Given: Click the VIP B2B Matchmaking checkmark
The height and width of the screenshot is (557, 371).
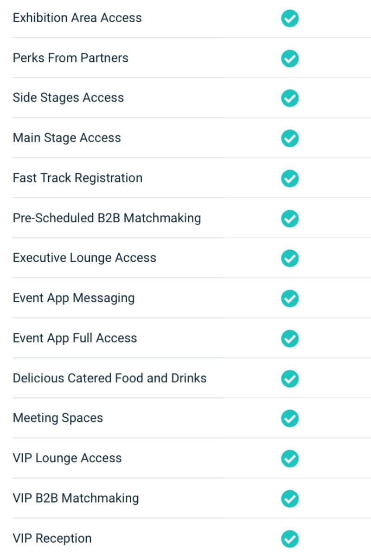Looking at the screenshot, I should click(290, 499).
